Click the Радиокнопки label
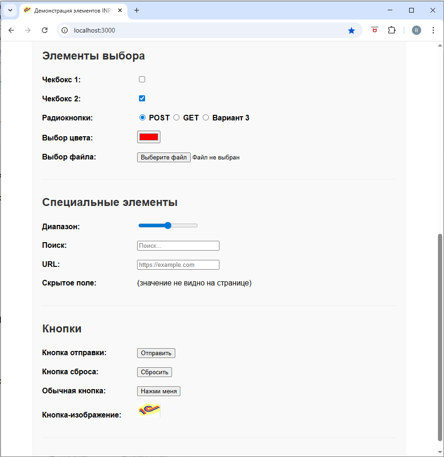 pyautogui.click(x=67, y=118)
